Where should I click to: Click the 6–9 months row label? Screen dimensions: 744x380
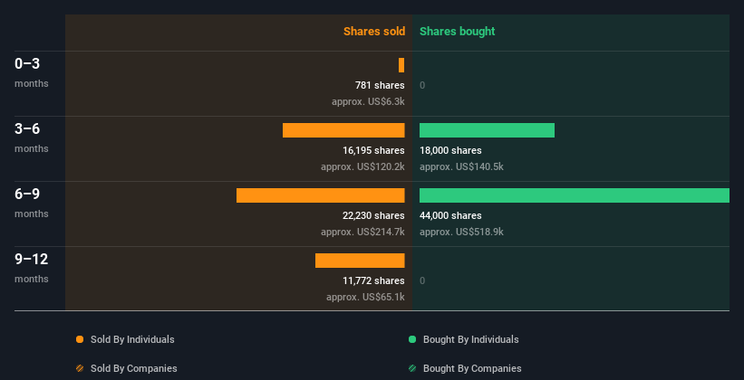[x=32, y=203]
